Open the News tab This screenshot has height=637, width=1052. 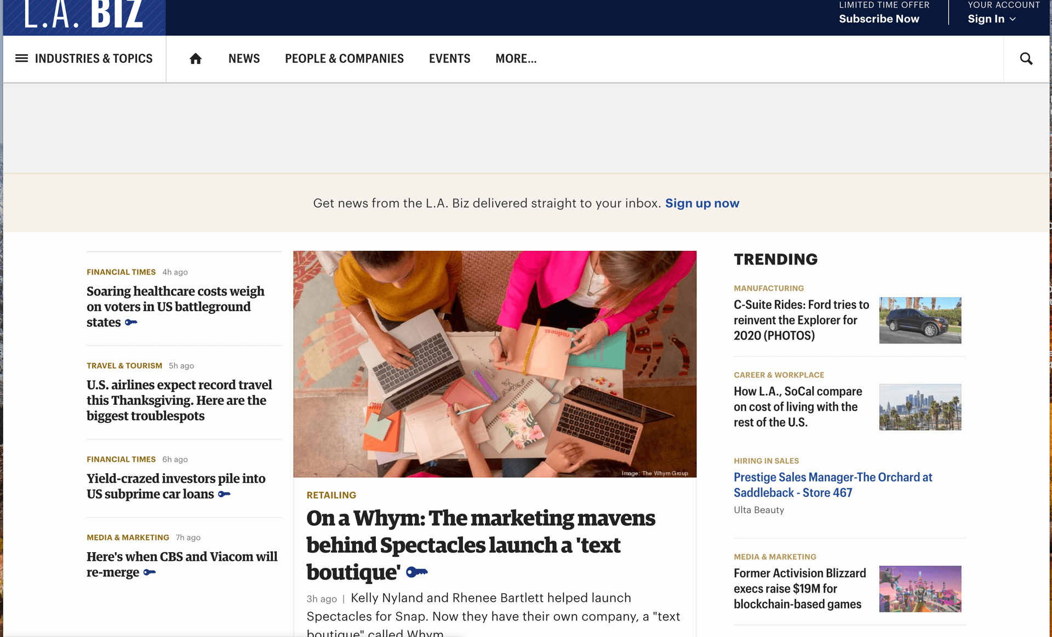tap(244, 59)
